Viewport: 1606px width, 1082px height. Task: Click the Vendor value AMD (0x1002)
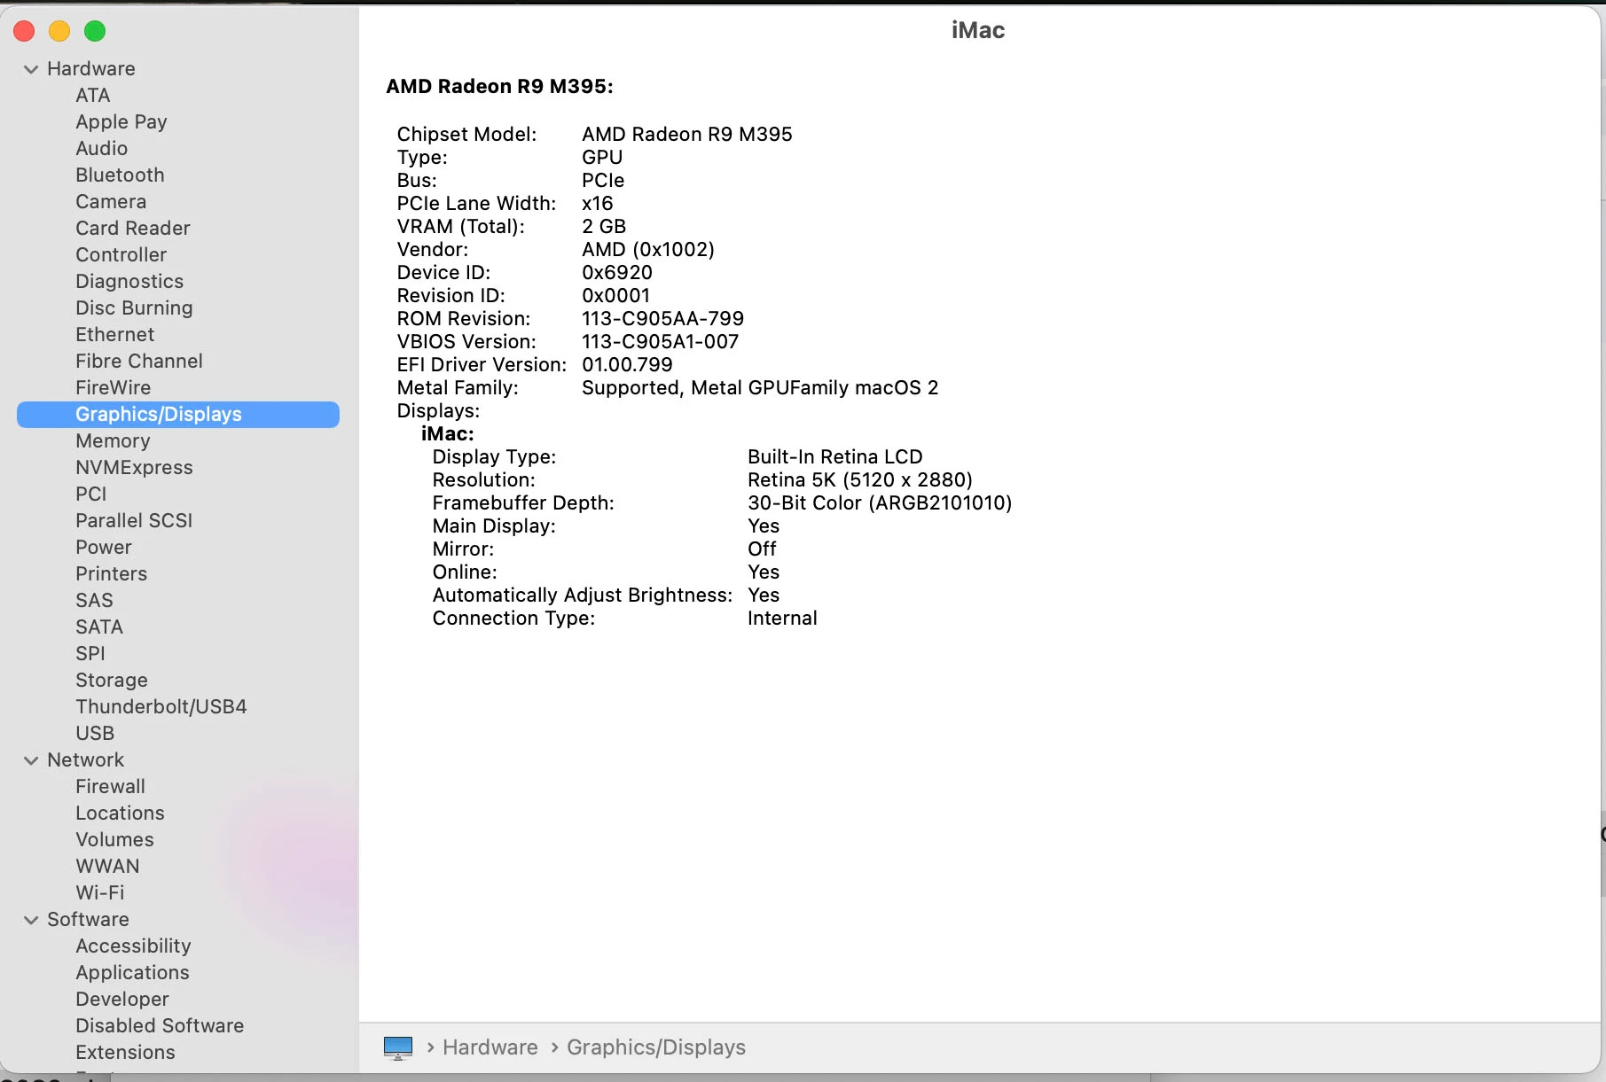point(648,249)
